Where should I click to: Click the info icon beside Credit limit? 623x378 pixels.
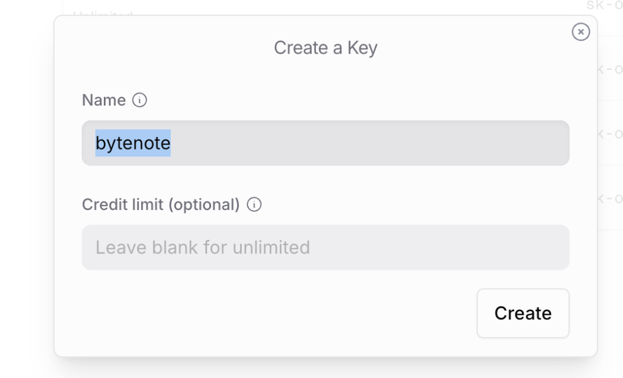(x=254, y=205)
